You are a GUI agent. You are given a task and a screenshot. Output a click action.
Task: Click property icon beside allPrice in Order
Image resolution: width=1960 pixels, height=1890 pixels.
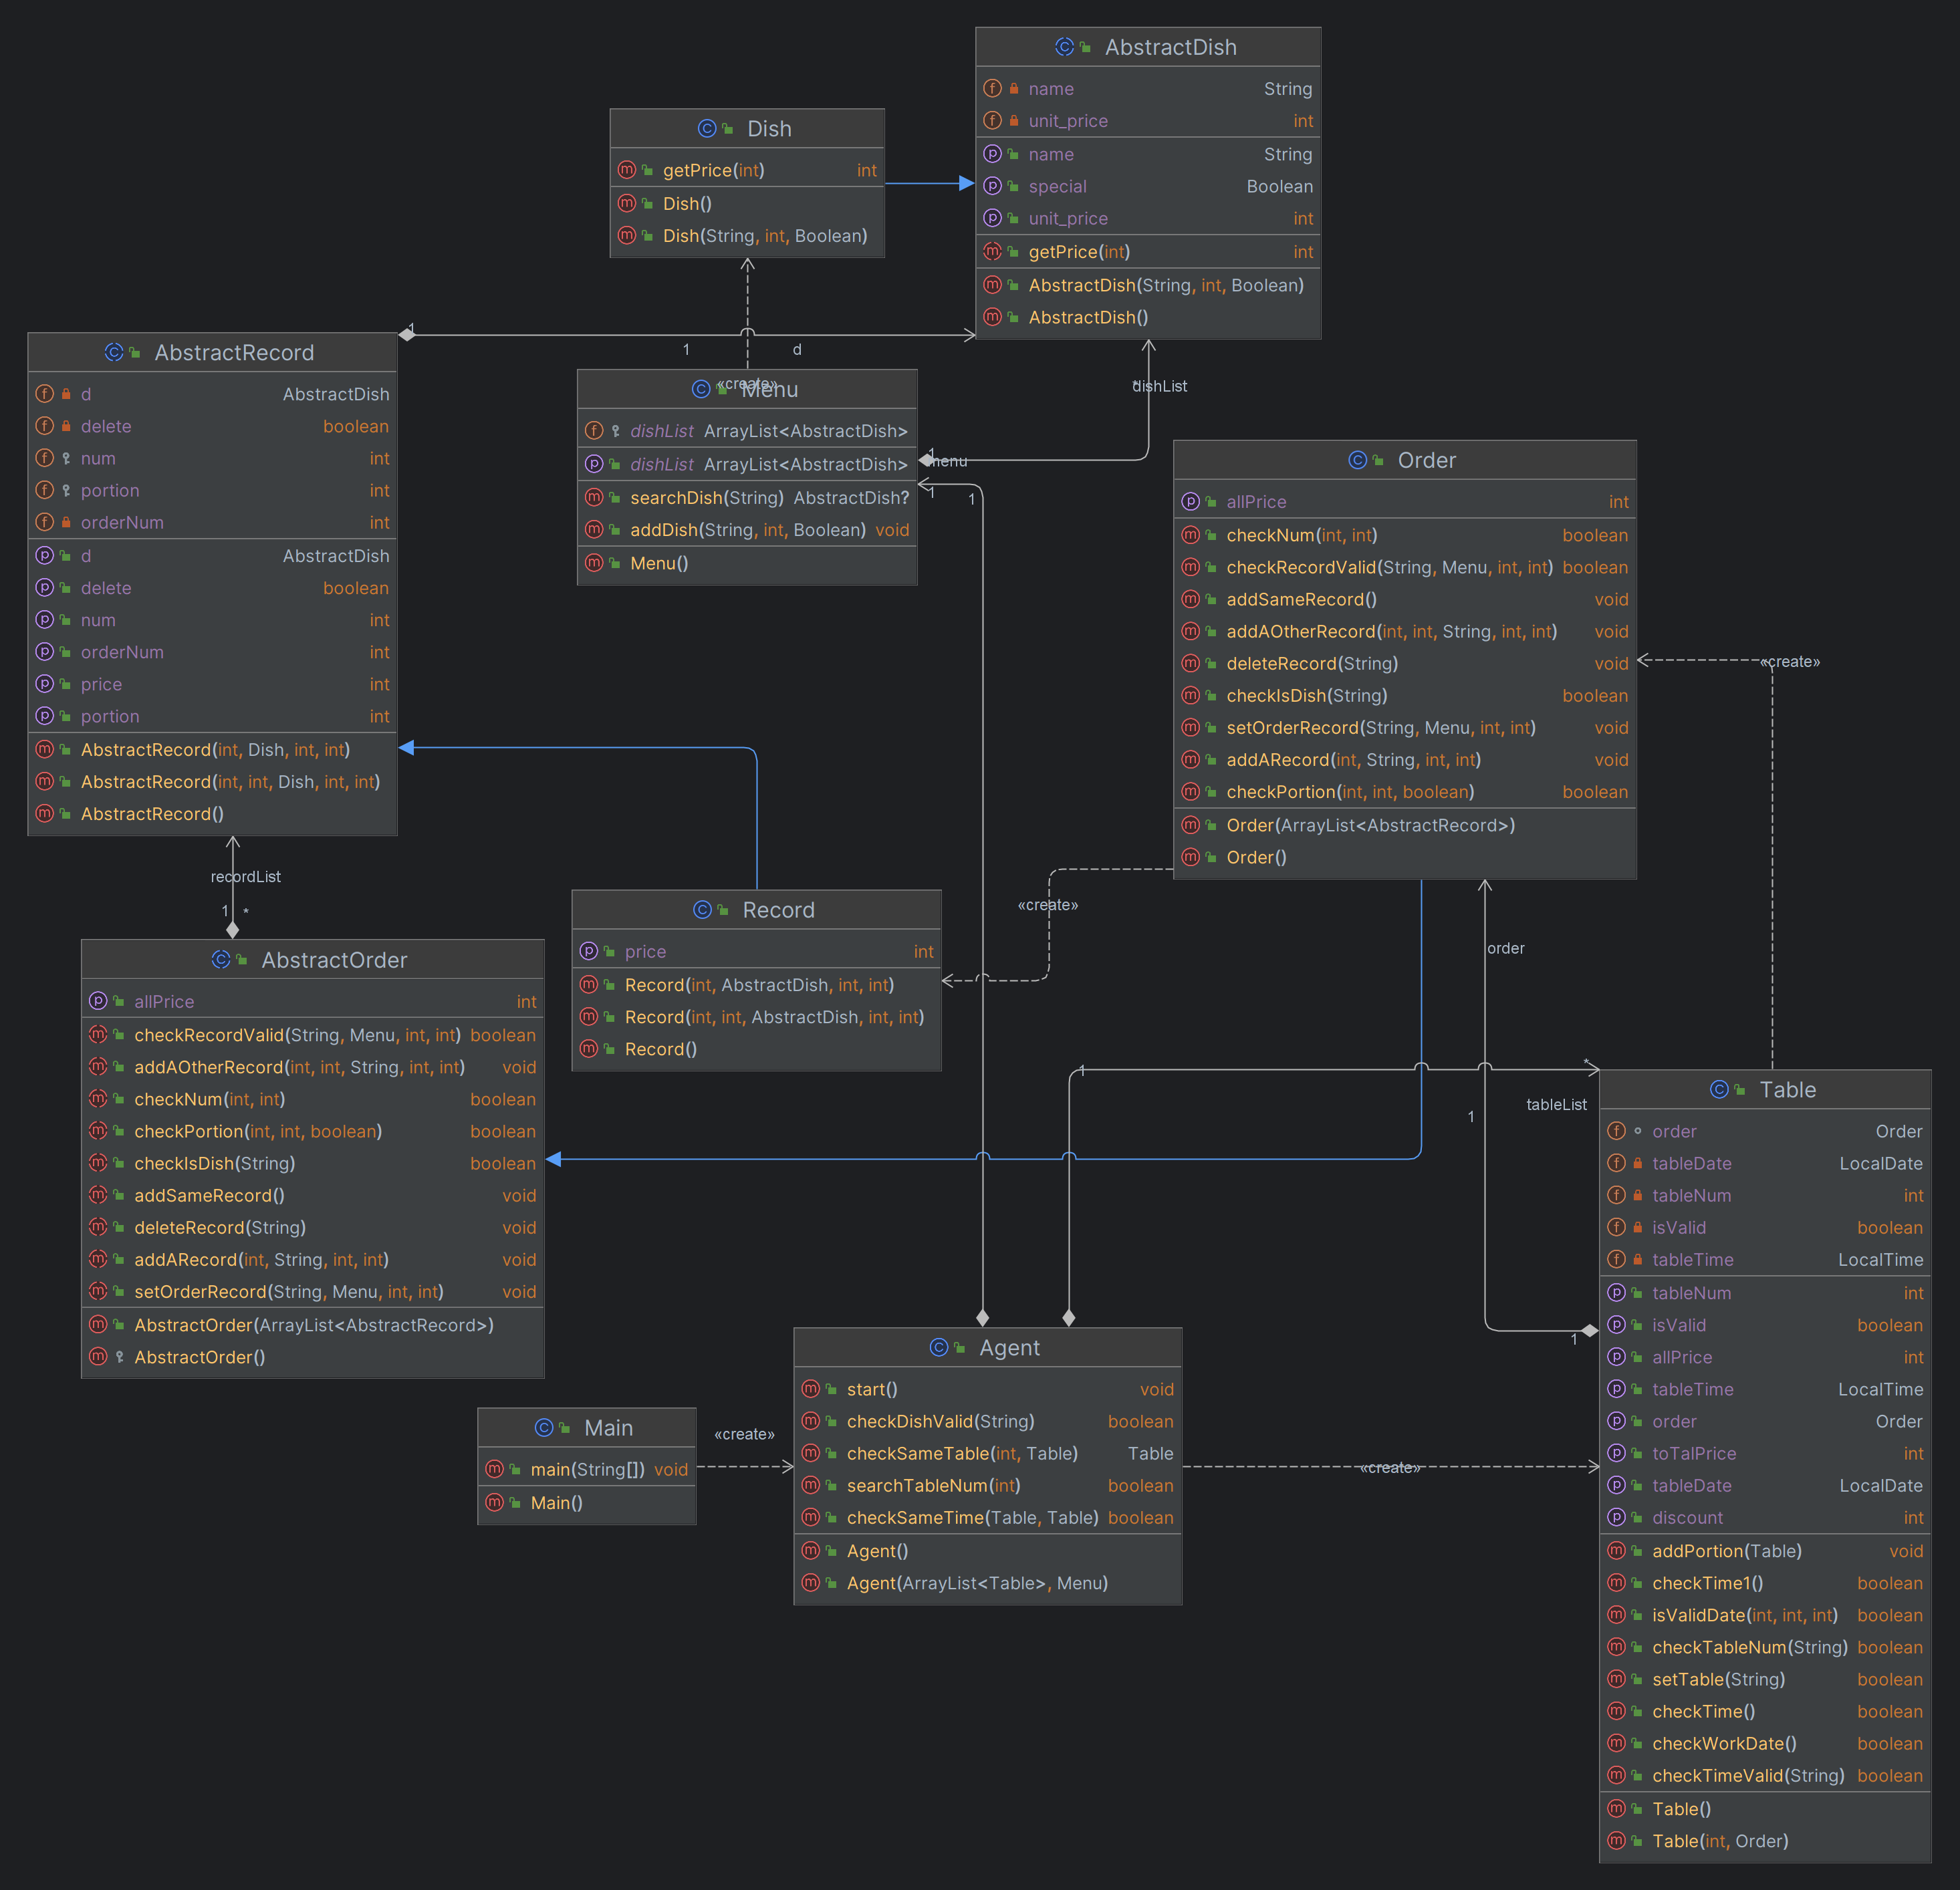1190,502
